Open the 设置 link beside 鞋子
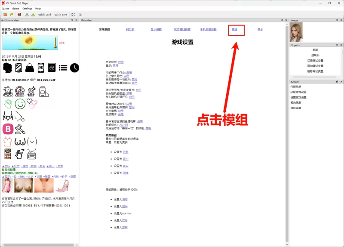This screenshot has height=247, width=344. pos(72,176)
